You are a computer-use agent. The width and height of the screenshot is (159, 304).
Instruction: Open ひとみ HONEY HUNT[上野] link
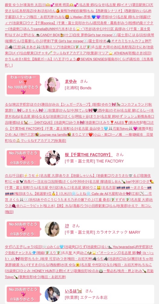[40, 271]
